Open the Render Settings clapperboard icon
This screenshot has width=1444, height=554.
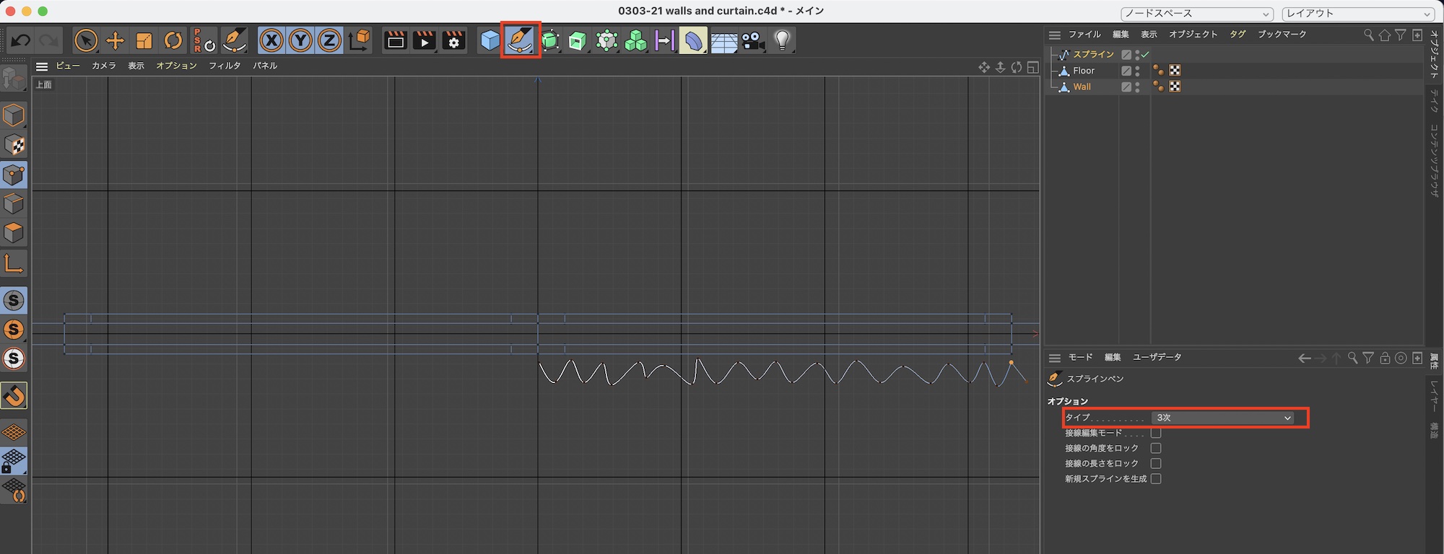click(x=454, y=40)
